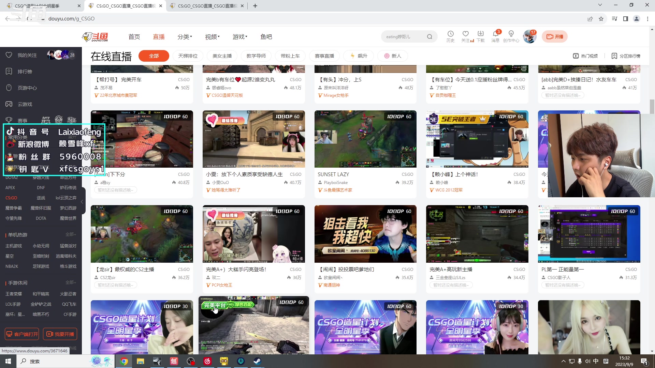The height and width of the screenshot is (368, 655).
Task: Open Windows Start menu
Action: pyautogui.click(x=8, y=361)
